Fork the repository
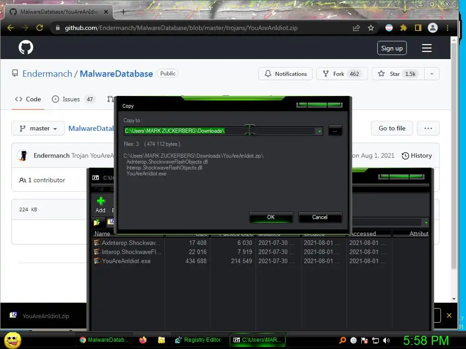466x349 pixels. coord(342,74)
